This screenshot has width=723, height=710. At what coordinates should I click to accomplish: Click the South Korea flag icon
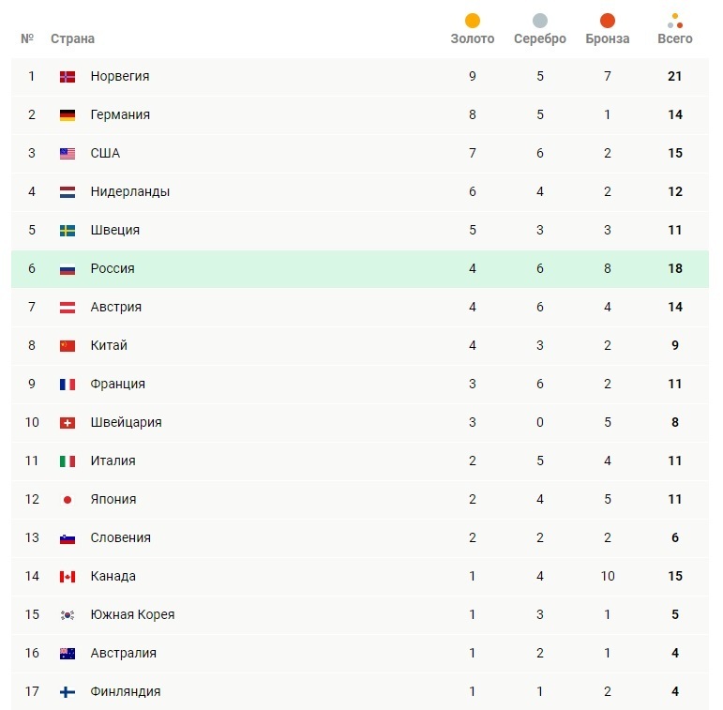(68, 615)
